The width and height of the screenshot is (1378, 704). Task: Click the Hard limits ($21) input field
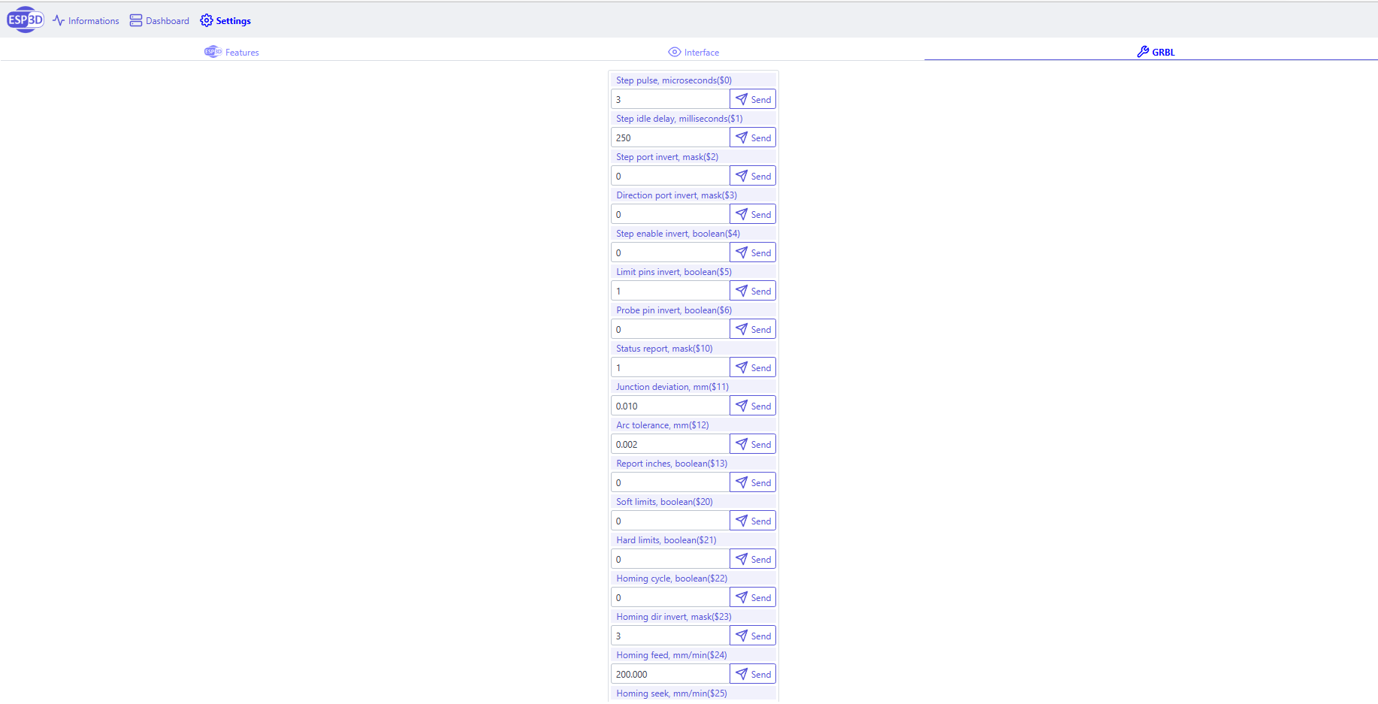[670, 559]
